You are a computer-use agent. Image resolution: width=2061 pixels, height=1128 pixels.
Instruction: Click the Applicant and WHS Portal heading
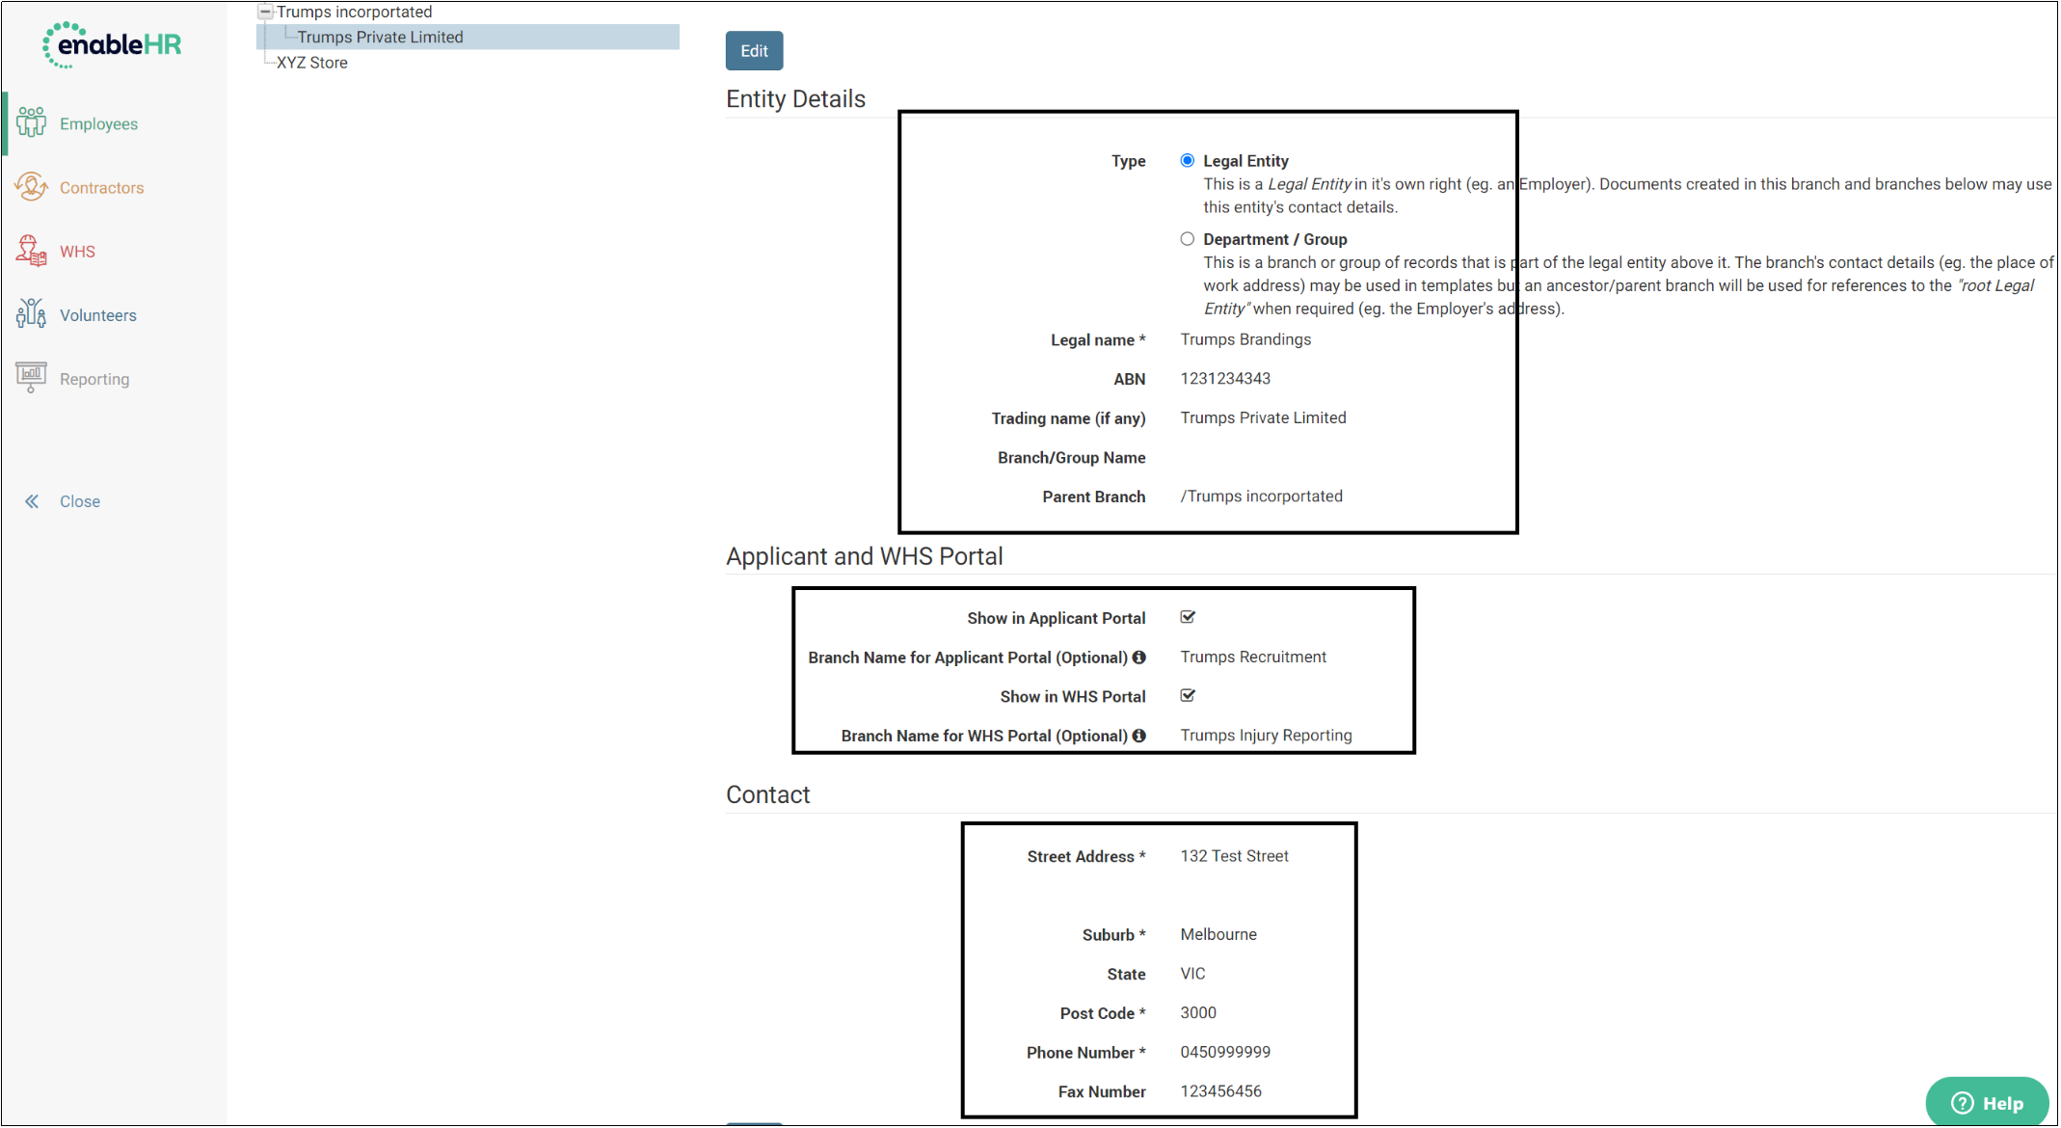pyautogui.click(x=864, y=556)
